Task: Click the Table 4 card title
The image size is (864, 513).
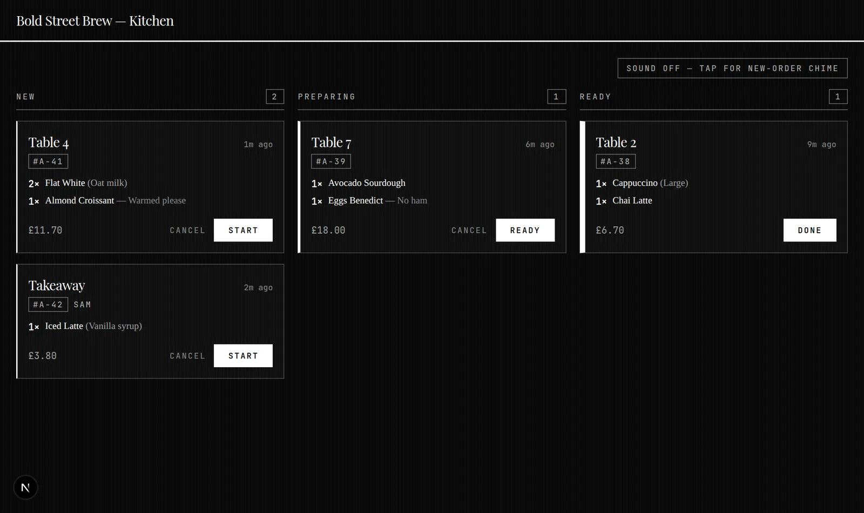Action: point(49,143)
